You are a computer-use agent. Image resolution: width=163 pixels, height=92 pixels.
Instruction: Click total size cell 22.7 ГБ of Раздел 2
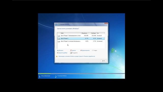(x=87, y=39)
